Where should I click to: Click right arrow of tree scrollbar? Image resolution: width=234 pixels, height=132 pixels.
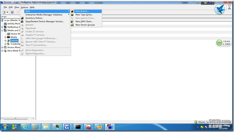[33, 118]
